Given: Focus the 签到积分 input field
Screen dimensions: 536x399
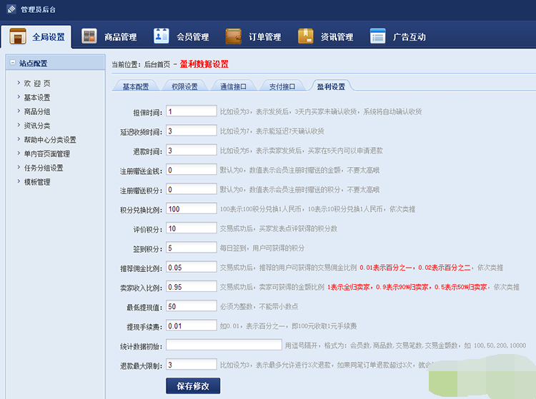Looking at the screenshot, I should (x=192, y=247).
